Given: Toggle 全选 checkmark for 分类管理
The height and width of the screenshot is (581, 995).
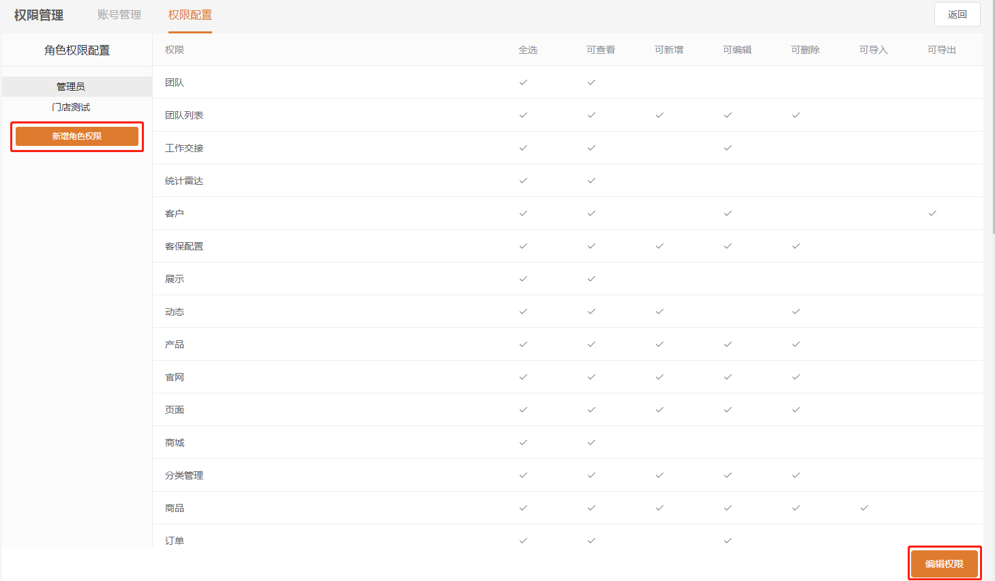Looking at the screenshot, I should coord(523,475).
